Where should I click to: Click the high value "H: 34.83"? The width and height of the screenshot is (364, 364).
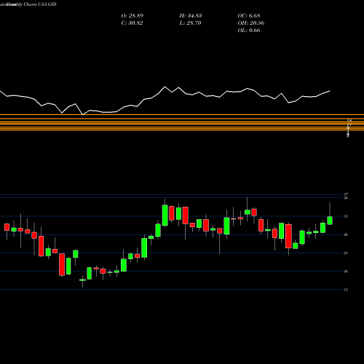(191, 16)
